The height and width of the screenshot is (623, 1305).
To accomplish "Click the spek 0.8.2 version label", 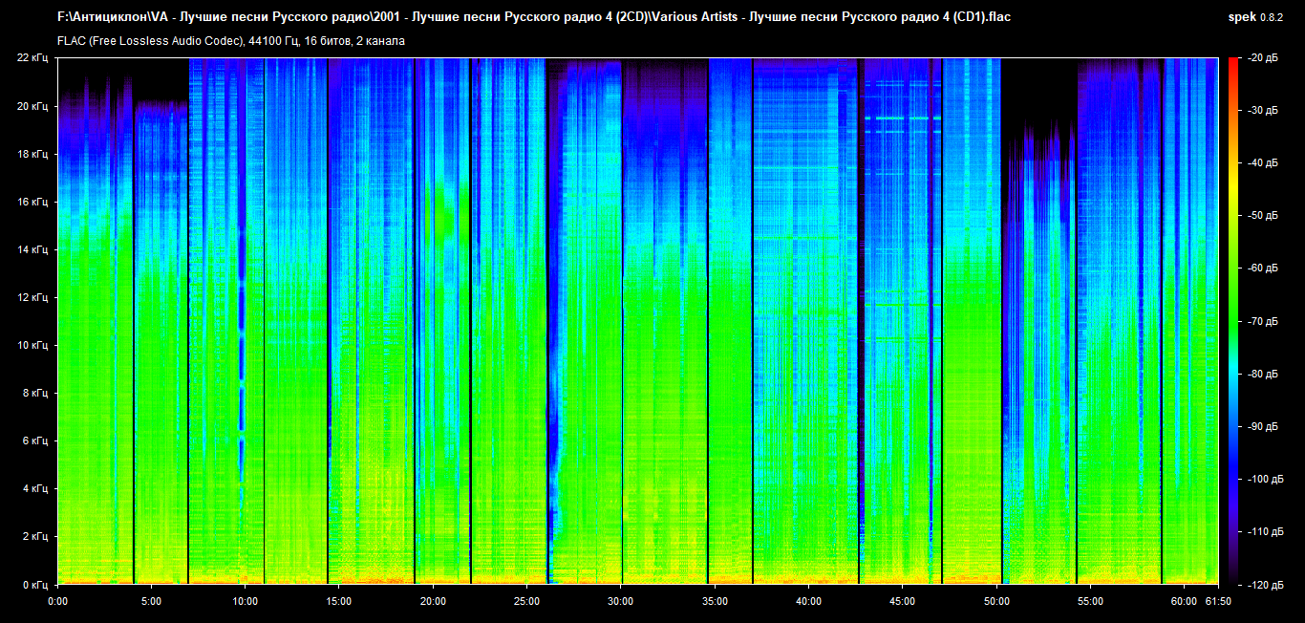I will tap(1255, 17).
